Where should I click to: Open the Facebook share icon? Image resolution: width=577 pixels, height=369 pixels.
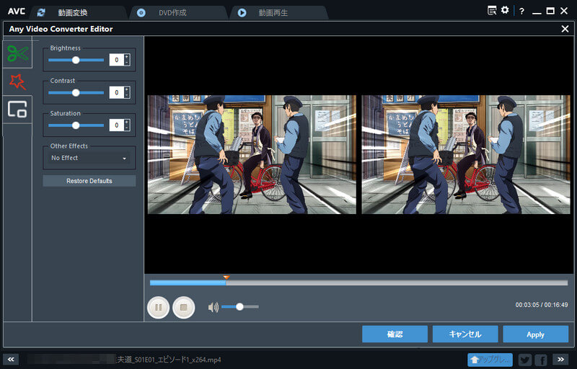point(541,360)
